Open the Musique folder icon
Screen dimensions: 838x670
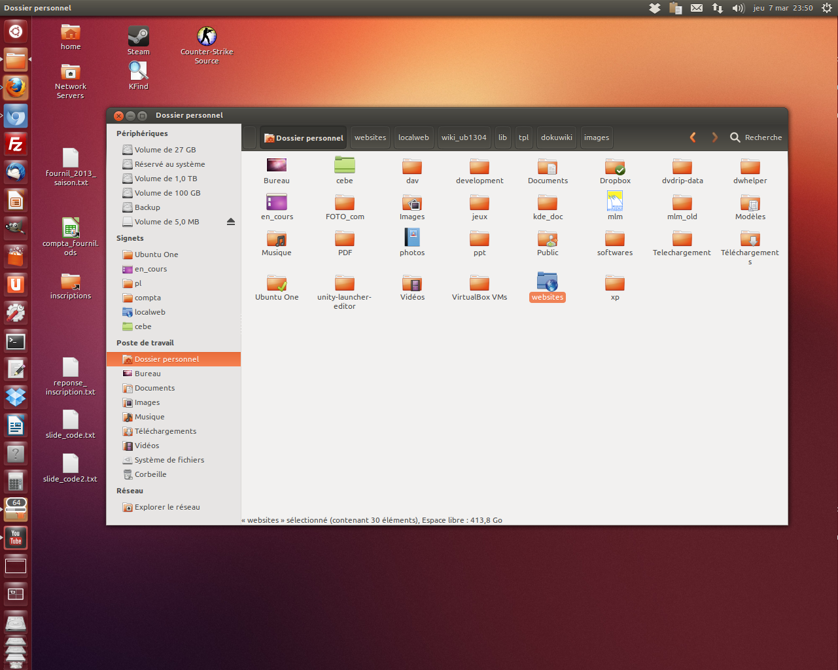(x=277, y=239)
